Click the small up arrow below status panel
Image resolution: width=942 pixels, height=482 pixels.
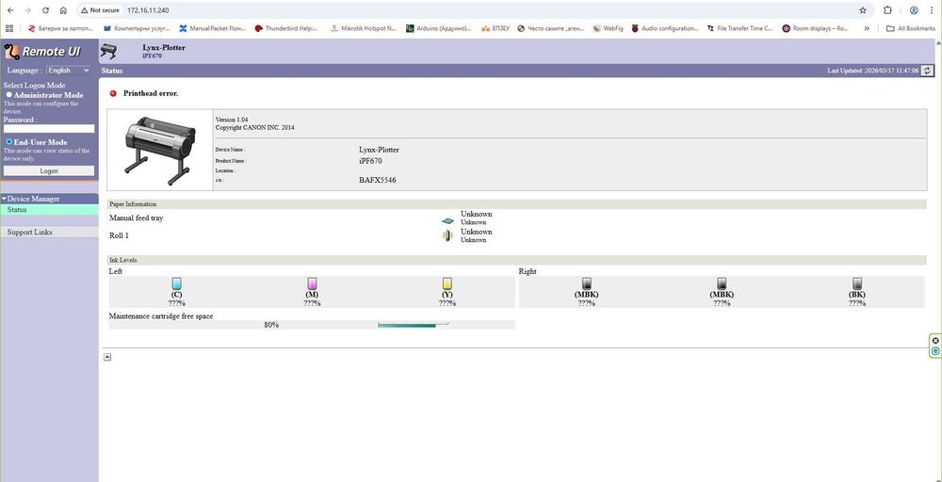(107, 357)
